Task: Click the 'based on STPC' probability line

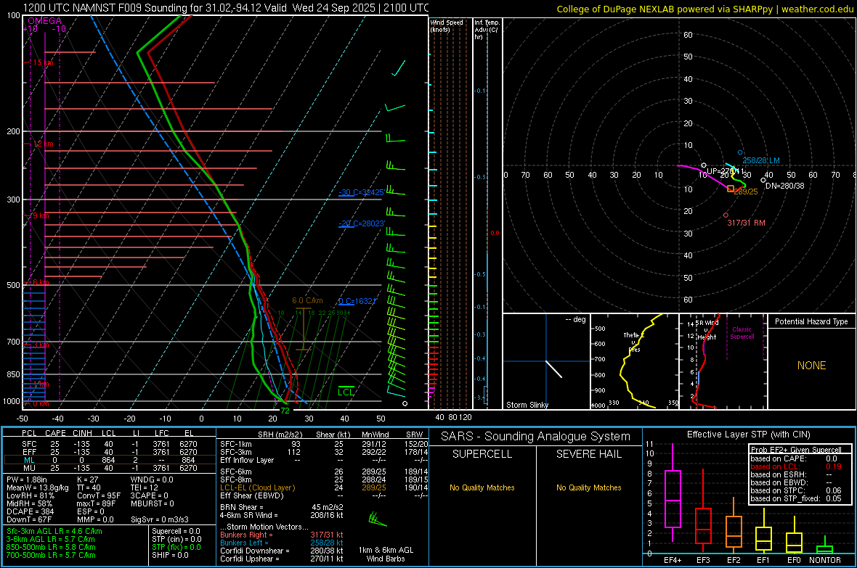Action: tap(796, 490)
